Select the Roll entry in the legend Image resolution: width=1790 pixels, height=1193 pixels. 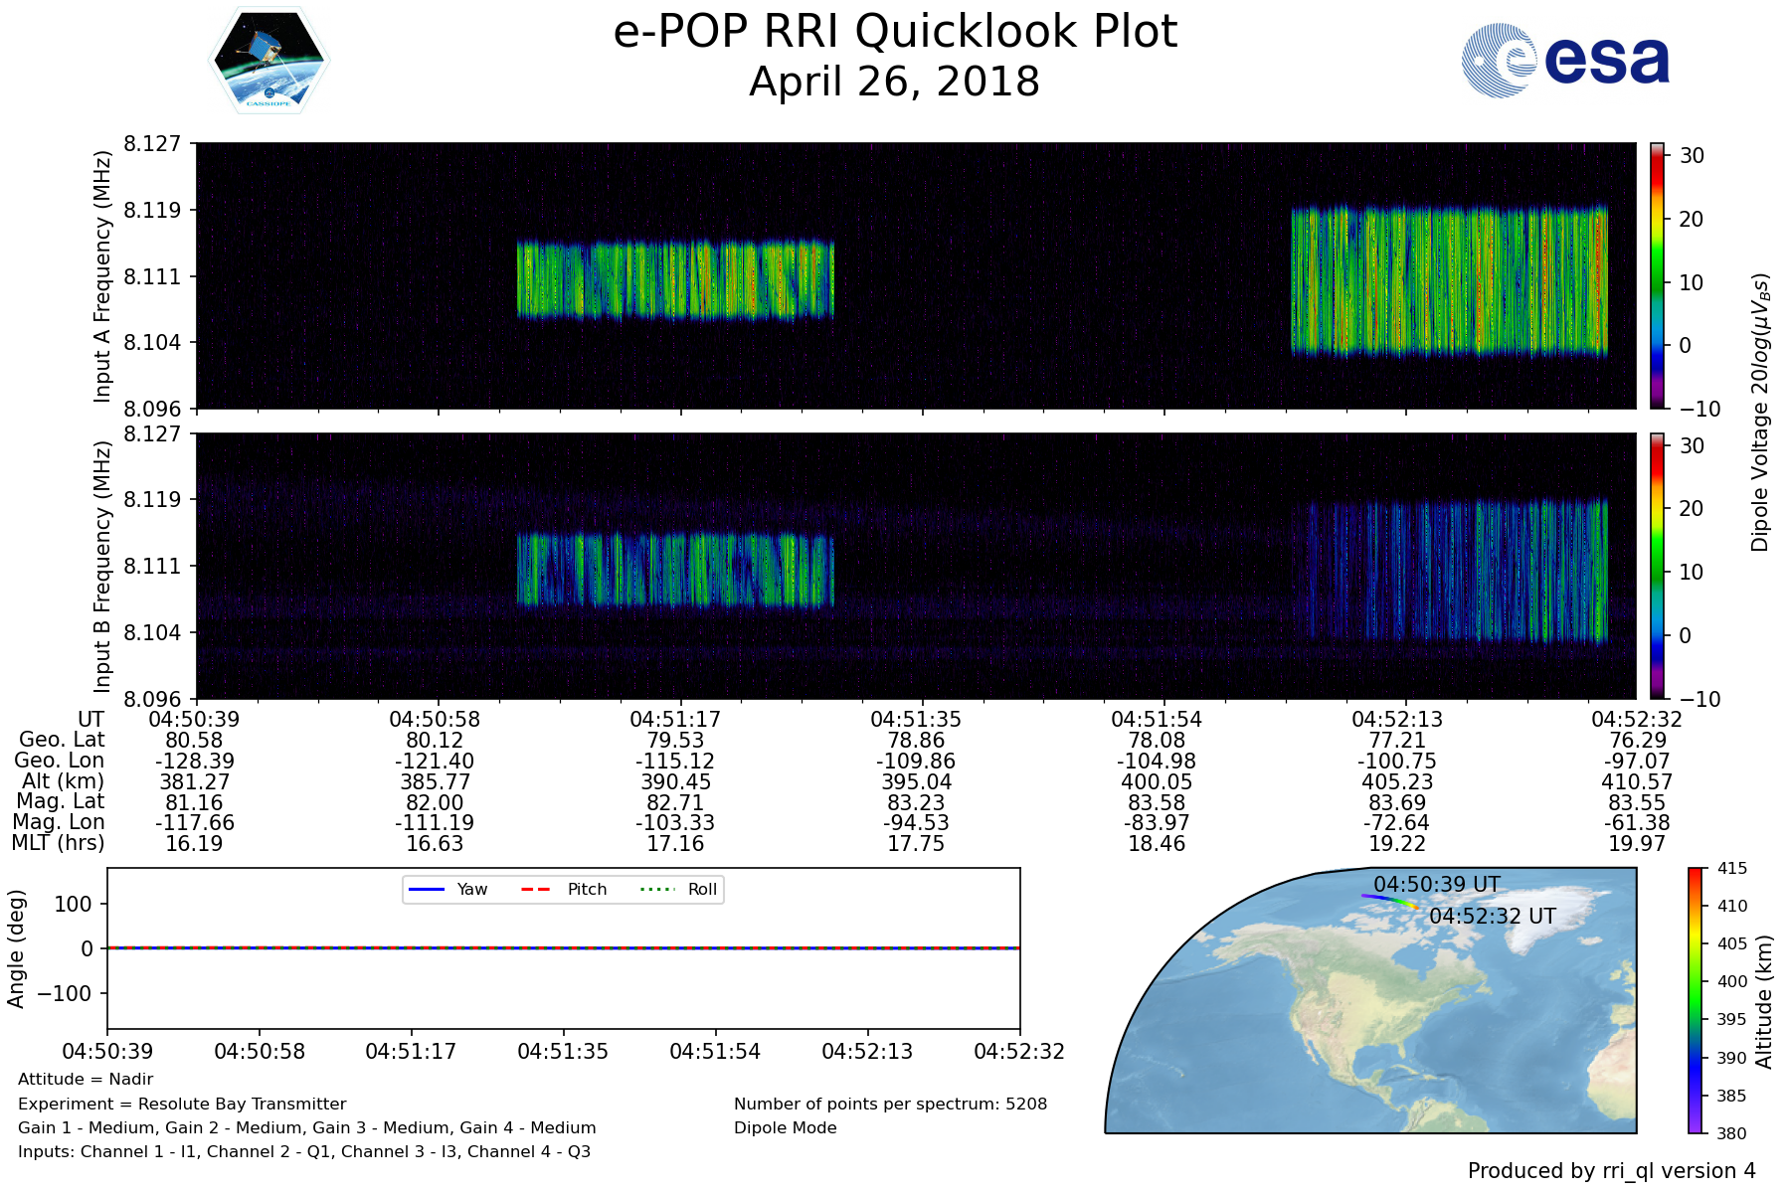tap(681, 890)
